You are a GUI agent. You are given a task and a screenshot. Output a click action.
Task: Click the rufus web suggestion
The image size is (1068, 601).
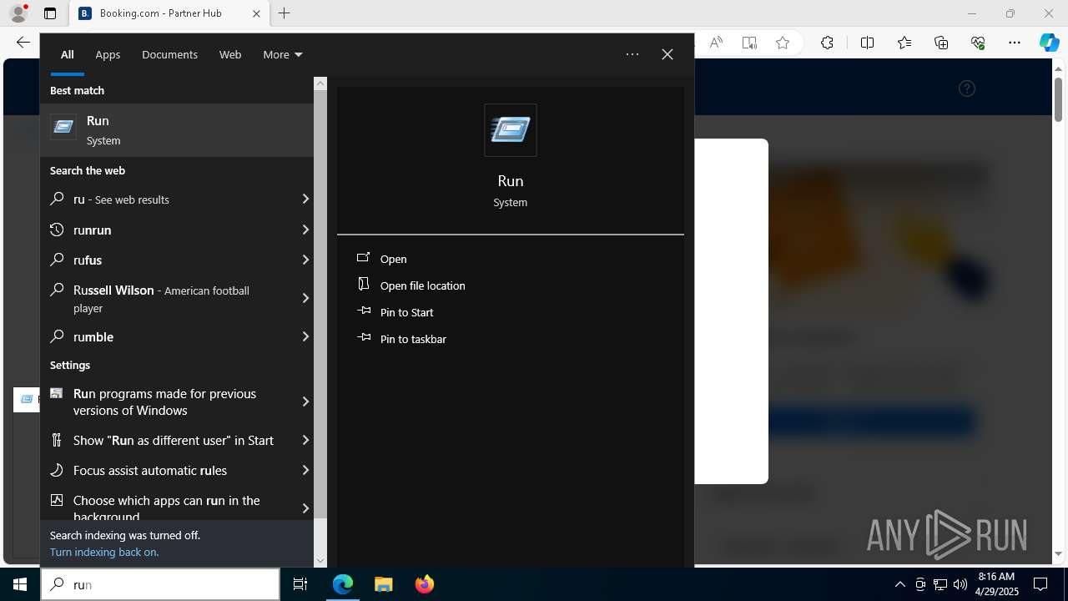point(88,260)
